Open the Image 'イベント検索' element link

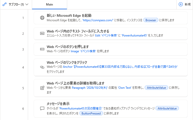click(83, 51)
